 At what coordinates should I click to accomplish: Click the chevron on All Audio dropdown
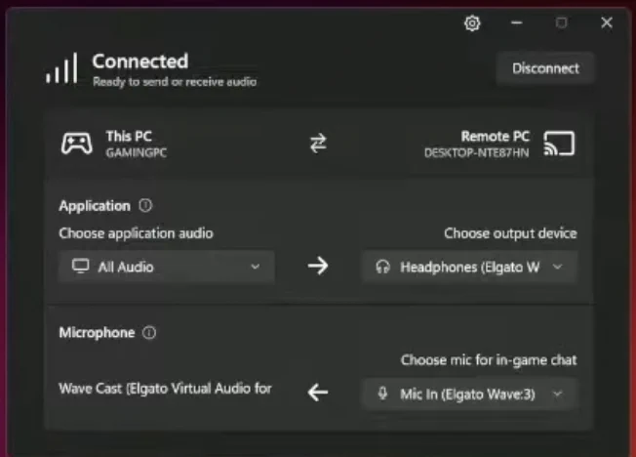(256, 267)
